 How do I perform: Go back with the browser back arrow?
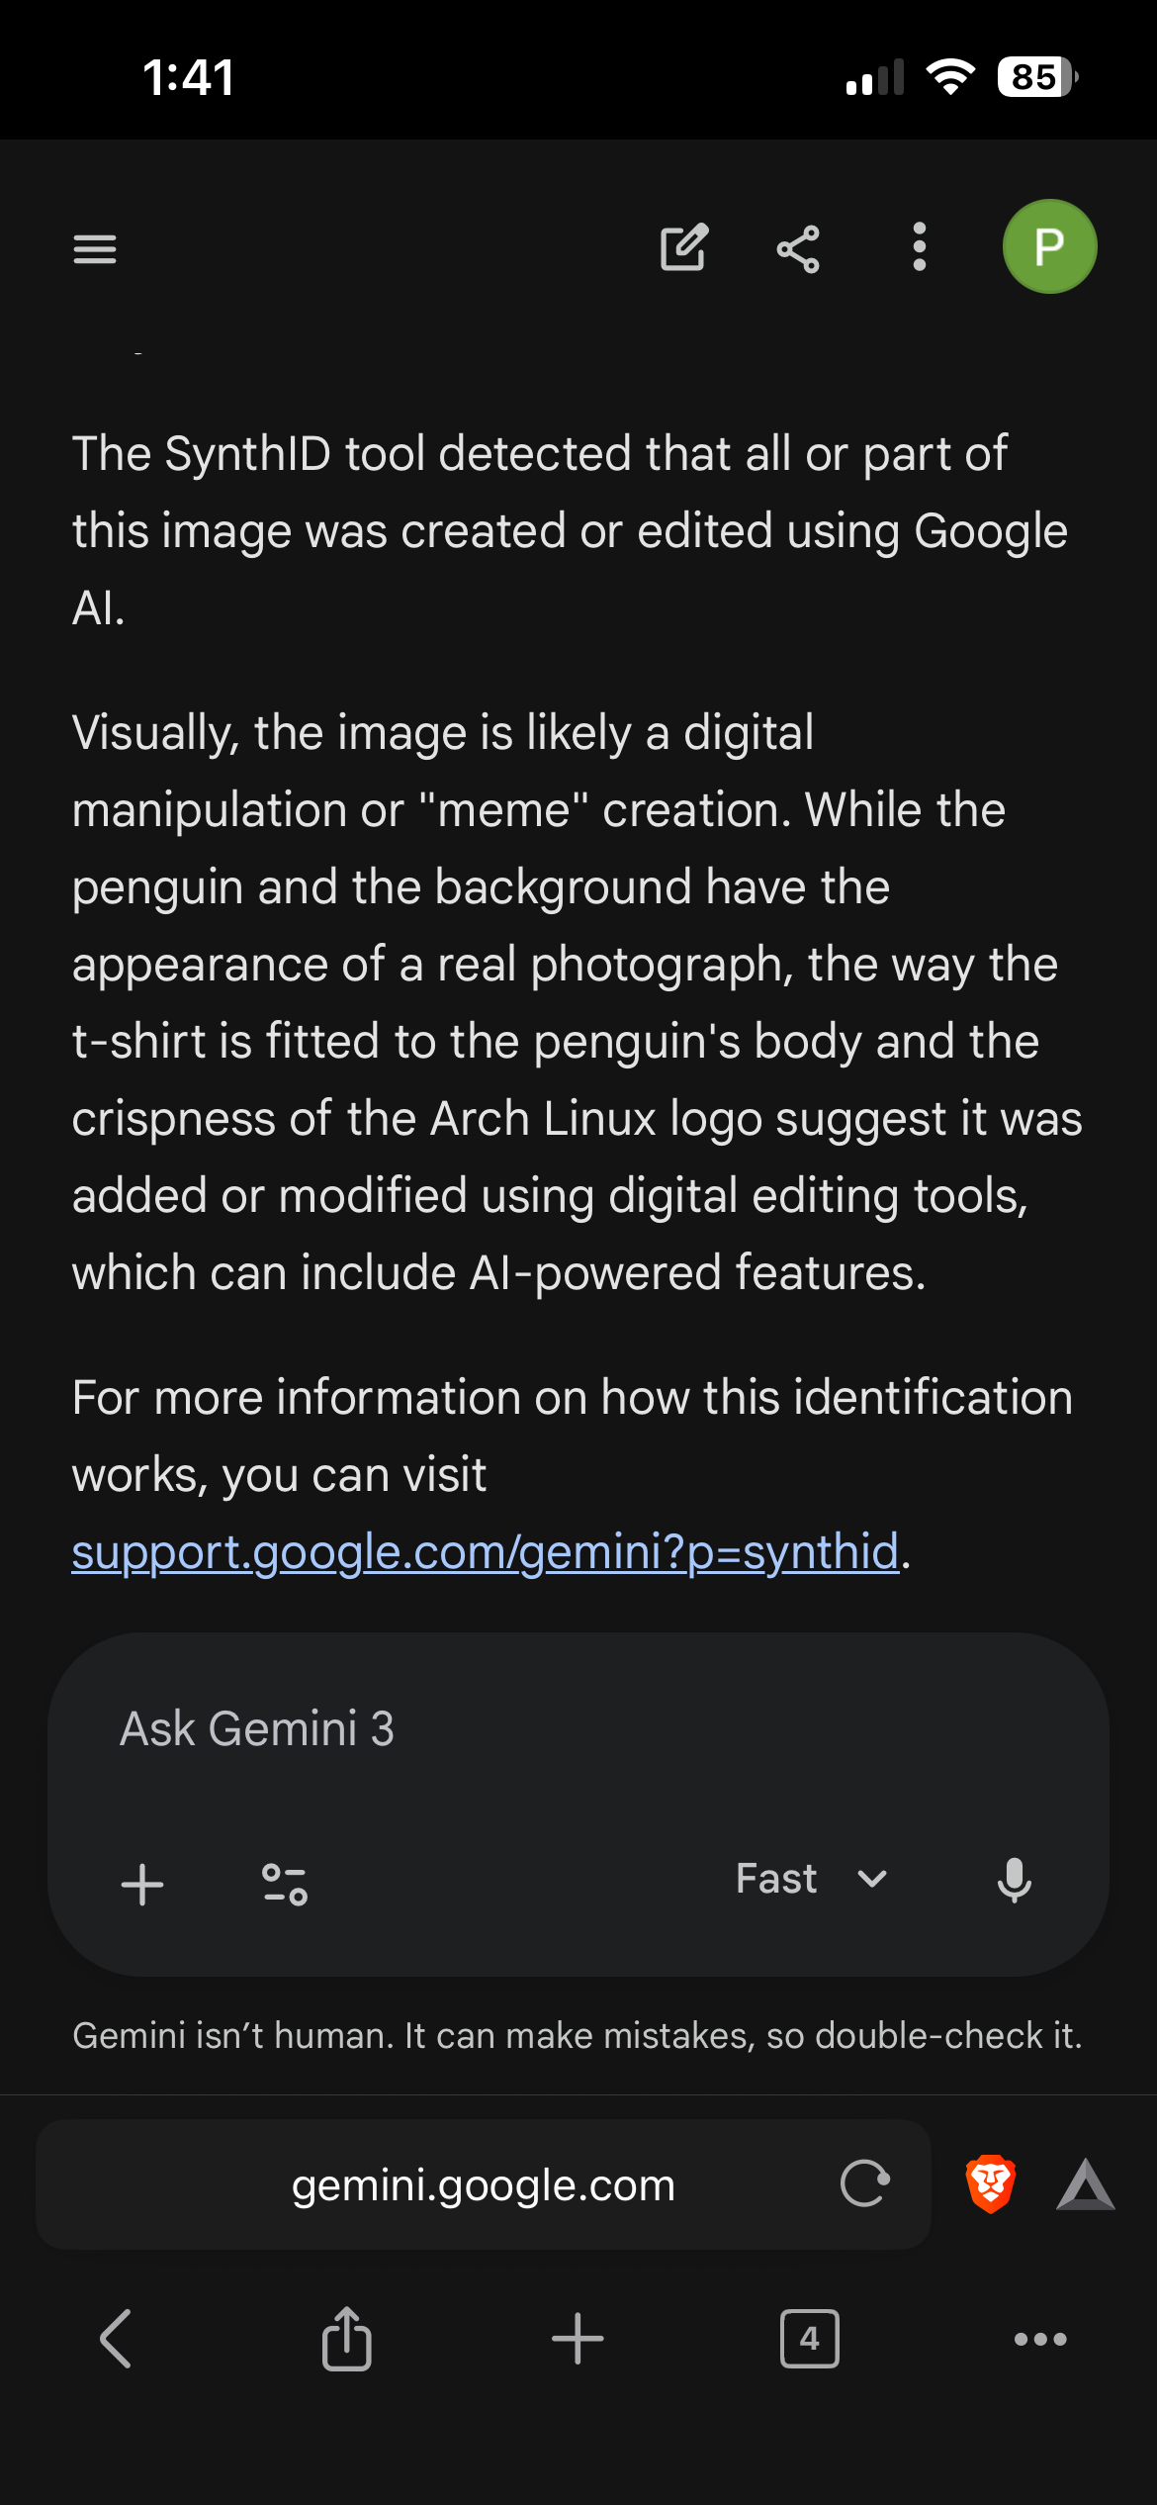point(116,2339)
